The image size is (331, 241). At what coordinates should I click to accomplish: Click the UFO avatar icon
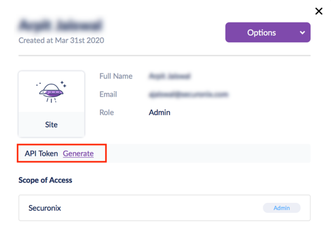(x=51, y=92)
